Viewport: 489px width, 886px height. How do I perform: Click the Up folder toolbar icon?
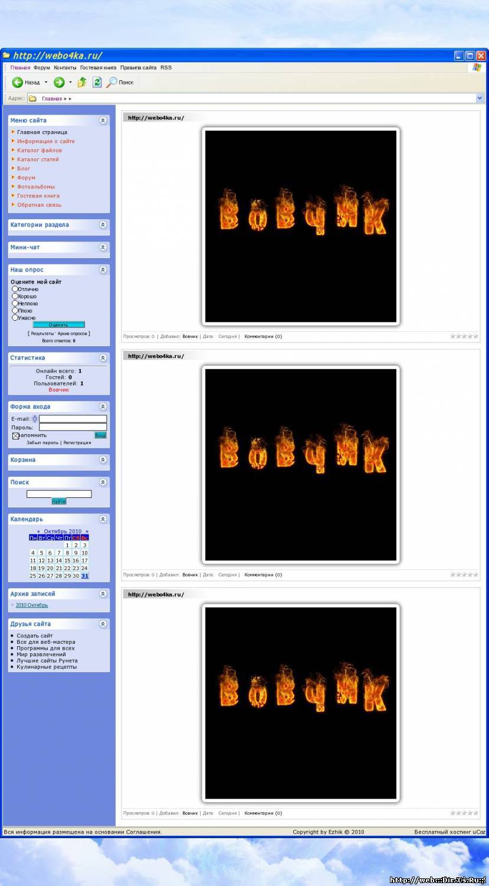pos(83,83)
